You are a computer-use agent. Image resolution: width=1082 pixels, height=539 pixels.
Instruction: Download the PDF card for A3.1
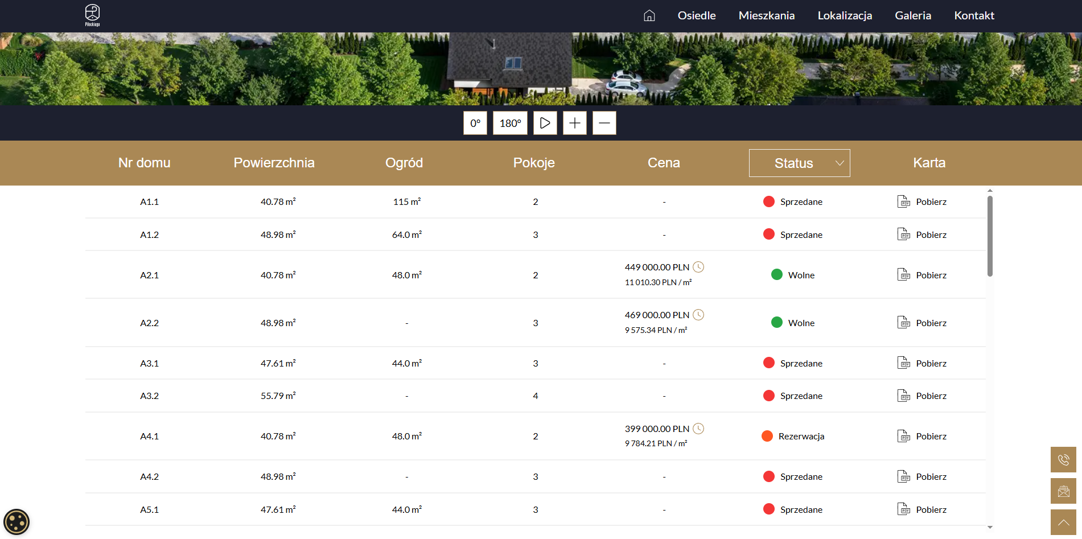(904, 363)
